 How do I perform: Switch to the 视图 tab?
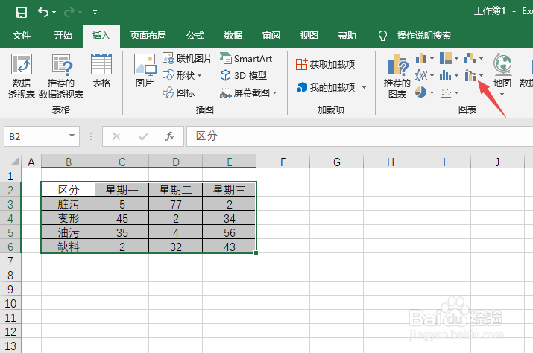(x=309, y=35)
